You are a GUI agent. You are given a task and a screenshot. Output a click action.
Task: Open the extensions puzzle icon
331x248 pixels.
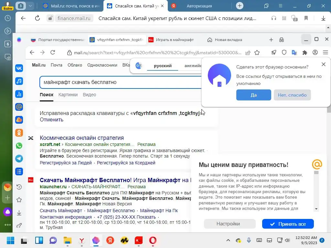coord(304,53)
